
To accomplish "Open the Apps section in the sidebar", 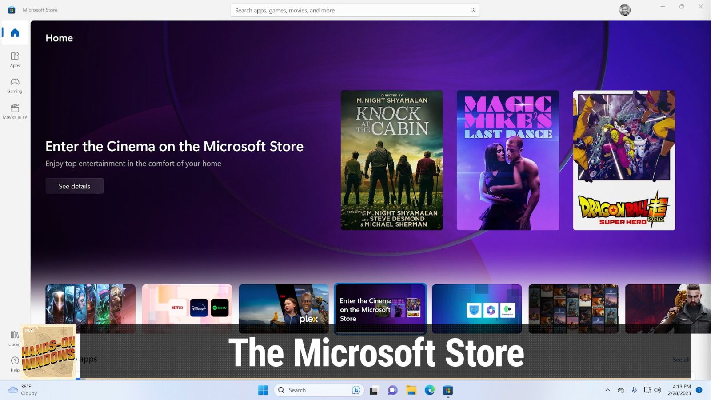I will coord(15,59).
